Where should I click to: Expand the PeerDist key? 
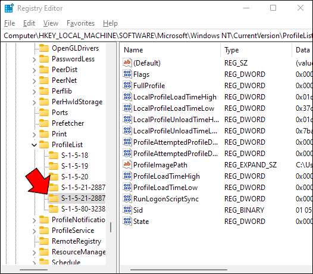click(x=34, y=70)
